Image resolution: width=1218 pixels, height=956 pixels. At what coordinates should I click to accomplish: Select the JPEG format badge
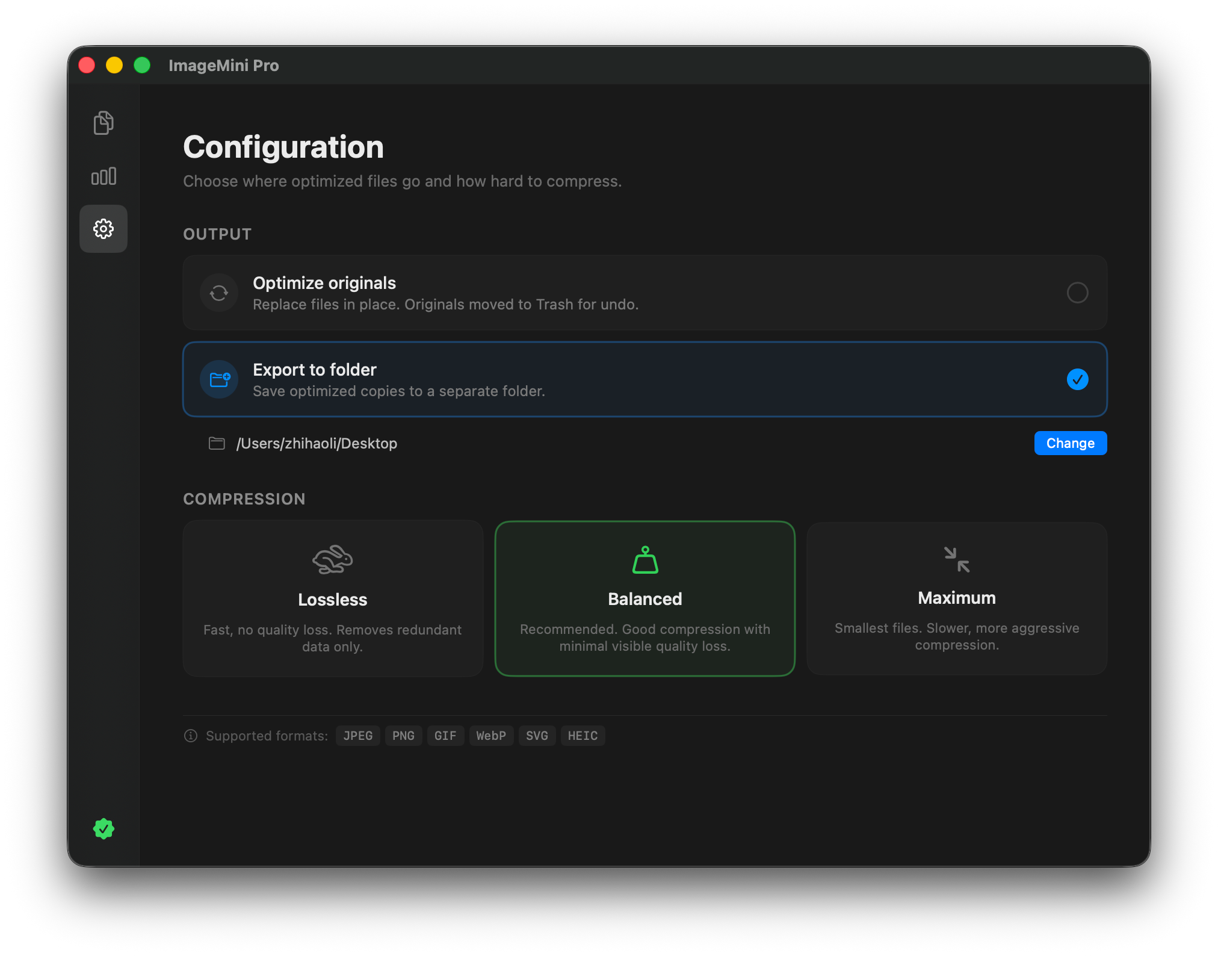point(357,736)
